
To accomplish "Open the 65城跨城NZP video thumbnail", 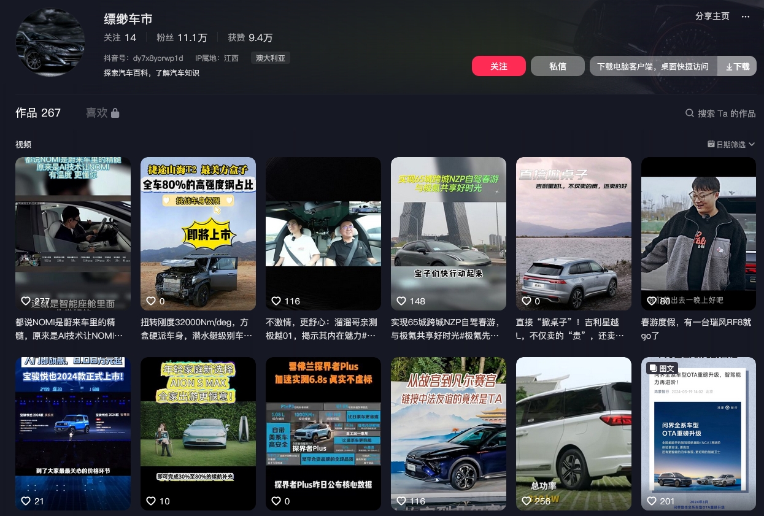I will click(449, 234).
